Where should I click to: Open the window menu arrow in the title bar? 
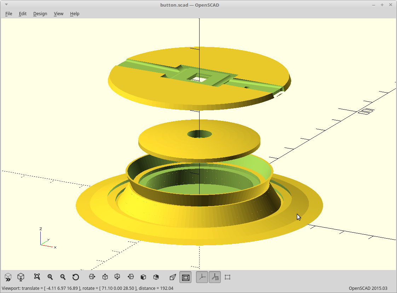[x=6, y=5]
